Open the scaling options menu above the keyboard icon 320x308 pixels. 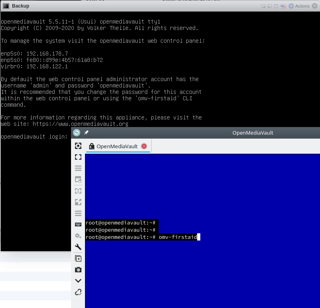coord(78,213)
